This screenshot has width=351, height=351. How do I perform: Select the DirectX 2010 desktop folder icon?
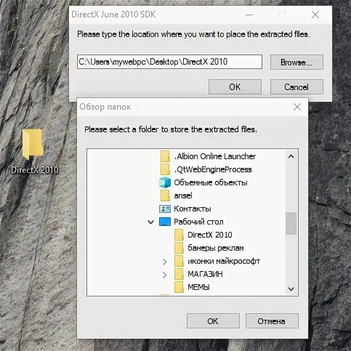pyautogui.click(x=33, y=144)
